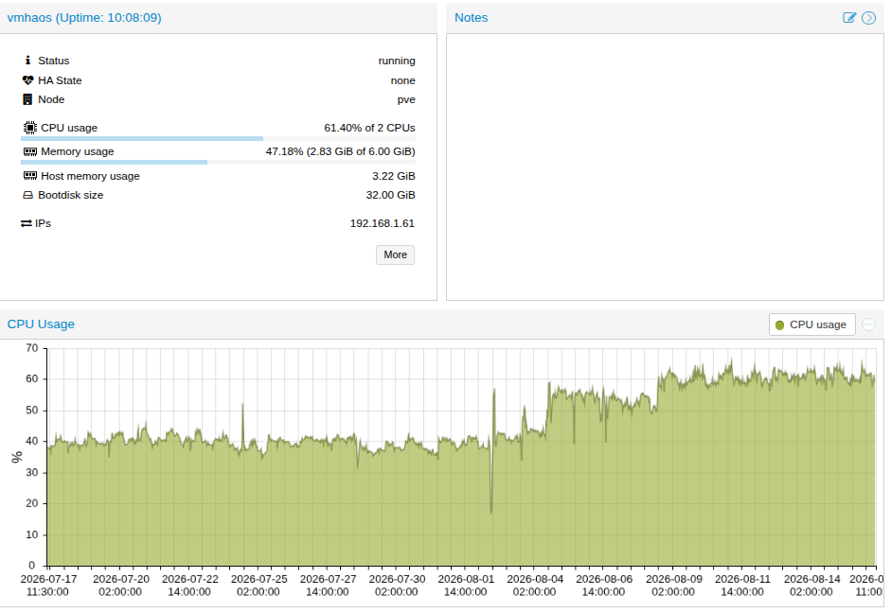Click the CPU usage progress bar

[x=218, y=138]
